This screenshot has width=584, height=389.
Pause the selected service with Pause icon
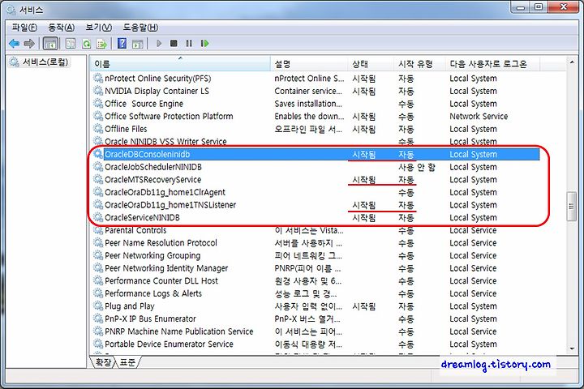[189, 43]
